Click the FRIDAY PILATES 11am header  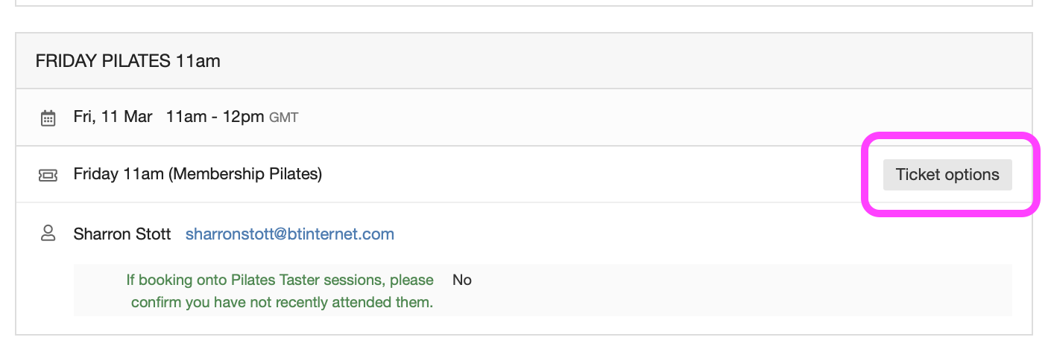[x=127, y=61]
